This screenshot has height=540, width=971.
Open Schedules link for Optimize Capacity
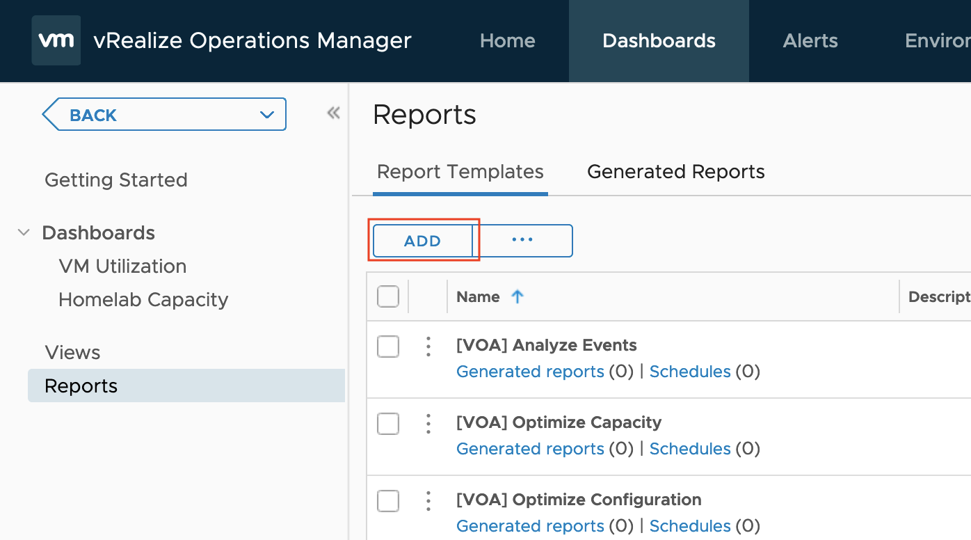[x=690, y=449]
